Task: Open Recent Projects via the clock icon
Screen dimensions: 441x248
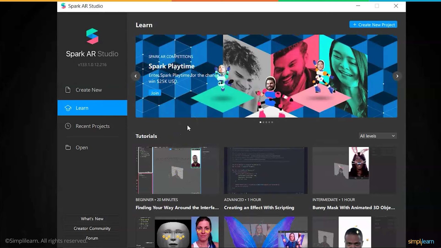Action: pyautogui.click(x=68, y=126)
